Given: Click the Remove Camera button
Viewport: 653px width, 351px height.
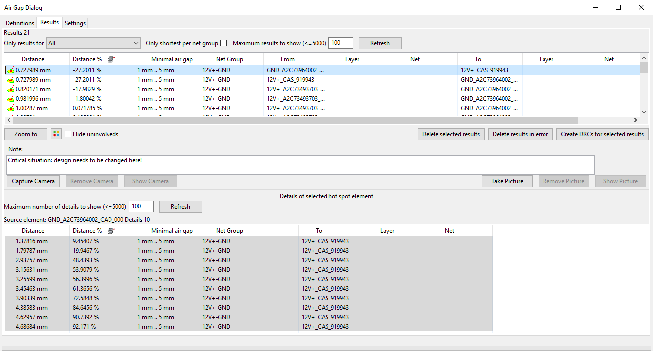Looking at the screenshot, I should pos(92,181).
